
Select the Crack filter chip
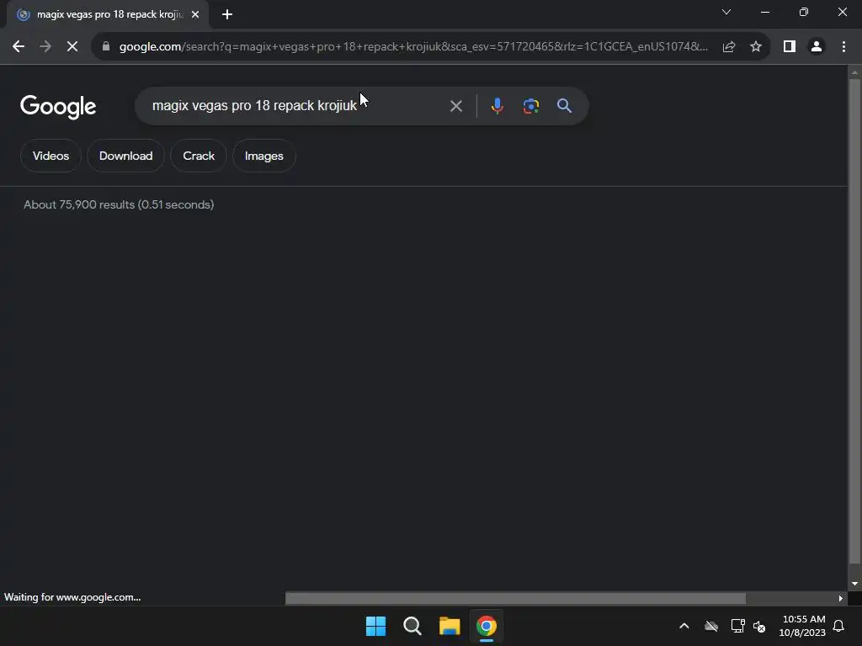point(199,156)
